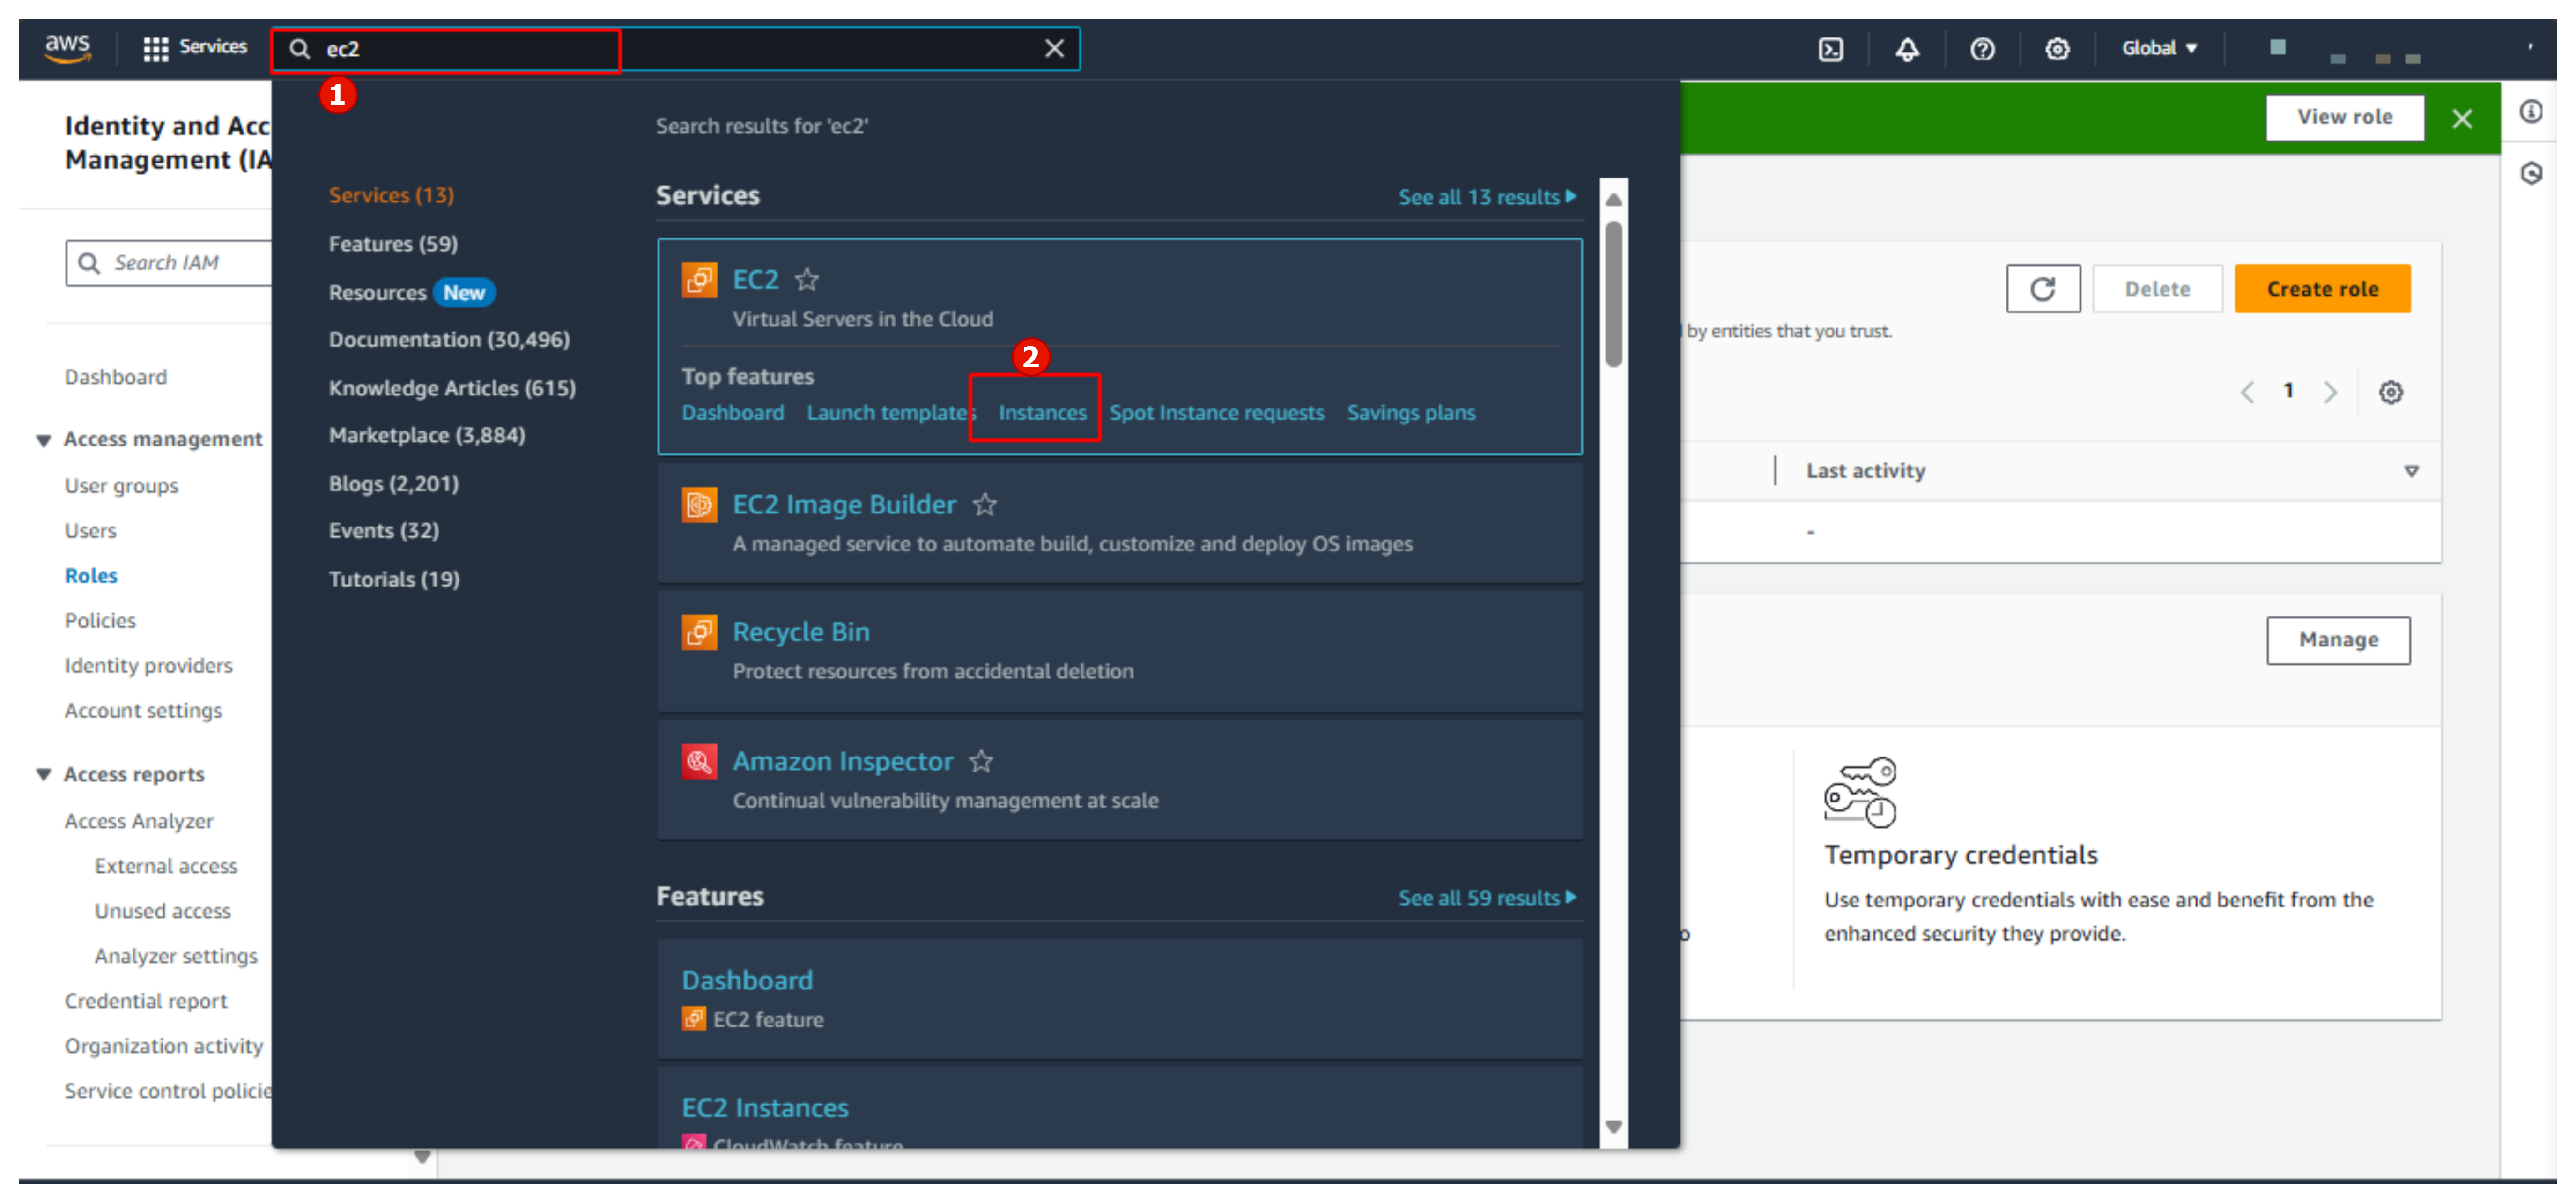Open User groups in IAM sidebar
This screenshot has height=1203, width=2576.
(x=121, y=486)
